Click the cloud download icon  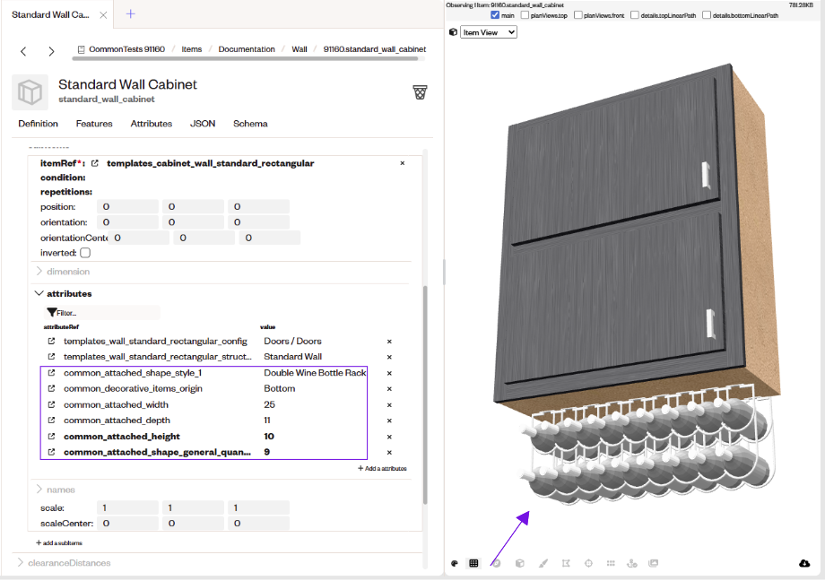pyautogui.click(x=804, y=563)
